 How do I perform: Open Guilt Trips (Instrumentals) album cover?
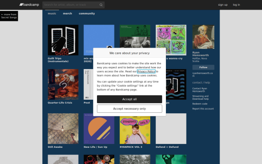63,40
